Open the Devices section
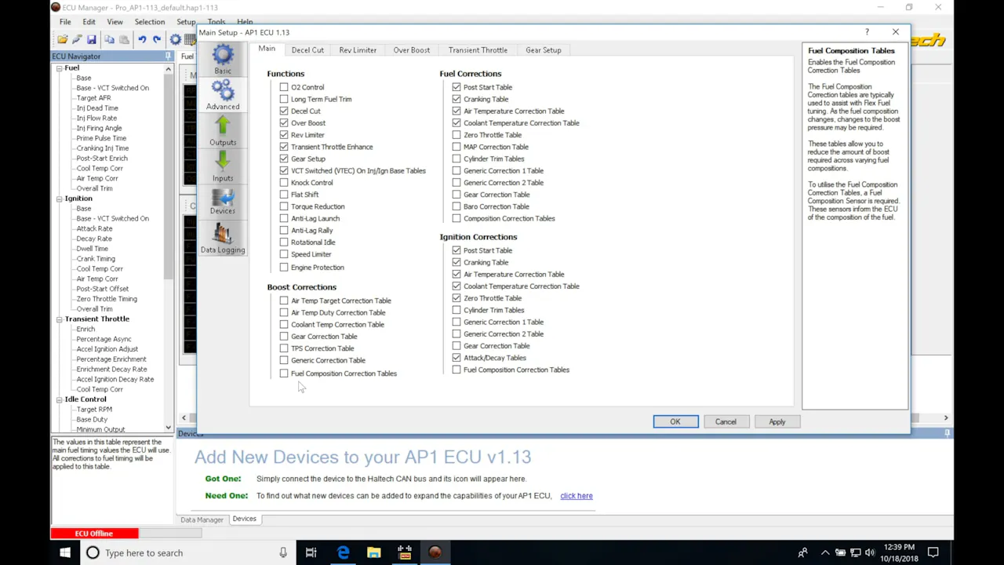This screenshot has width=1004, height=565. point(223,201)
